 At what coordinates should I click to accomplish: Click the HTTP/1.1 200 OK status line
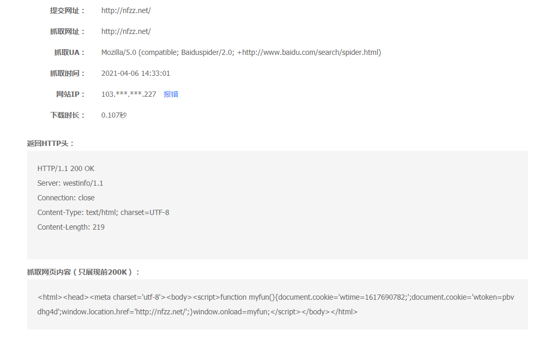[66, 168]
